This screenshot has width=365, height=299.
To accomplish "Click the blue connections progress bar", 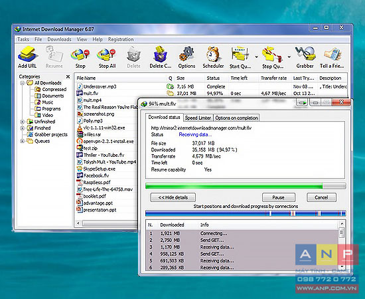I will tap(246, 213).
